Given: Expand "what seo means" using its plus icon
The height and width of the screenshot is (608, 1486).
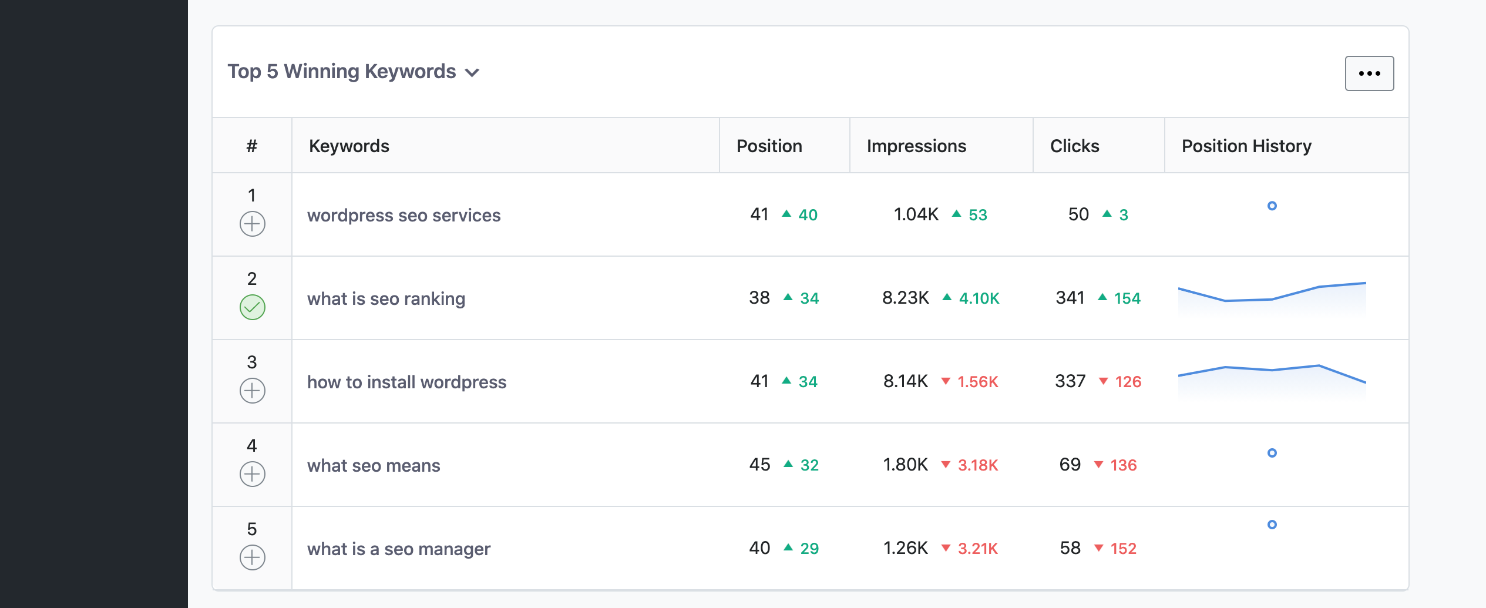Looking at the screenshot, I should coord(252,473).
